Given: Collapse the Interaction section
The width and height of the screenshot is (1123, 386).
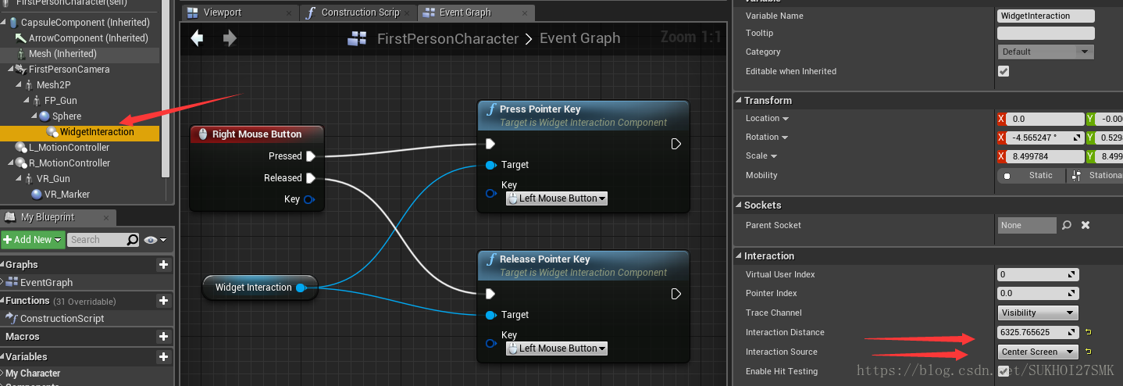Looking at the screenshot, I should (738, 256).
